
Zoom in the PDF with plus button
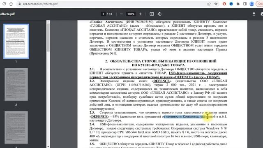(x=141, y=14)
